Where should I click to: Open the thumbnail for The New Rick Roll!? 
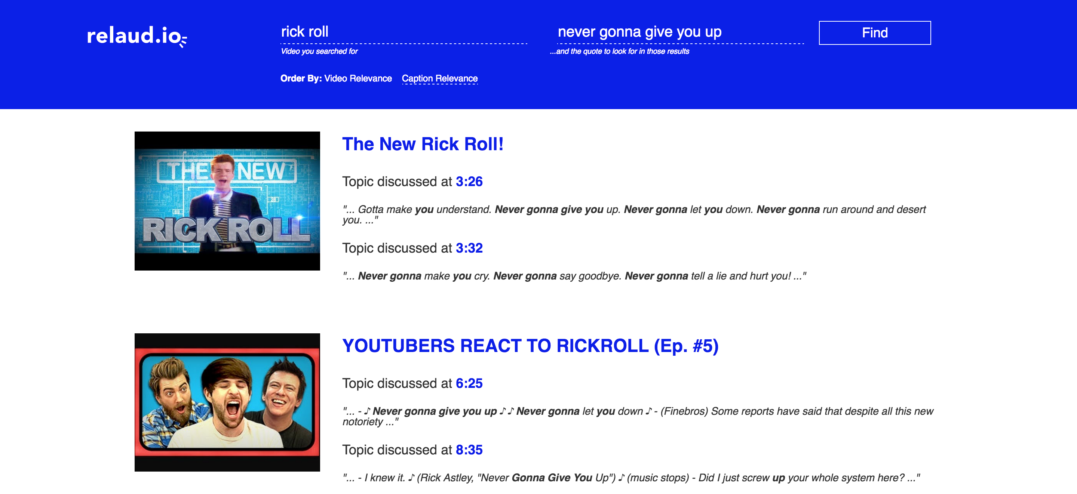[227, 201]
